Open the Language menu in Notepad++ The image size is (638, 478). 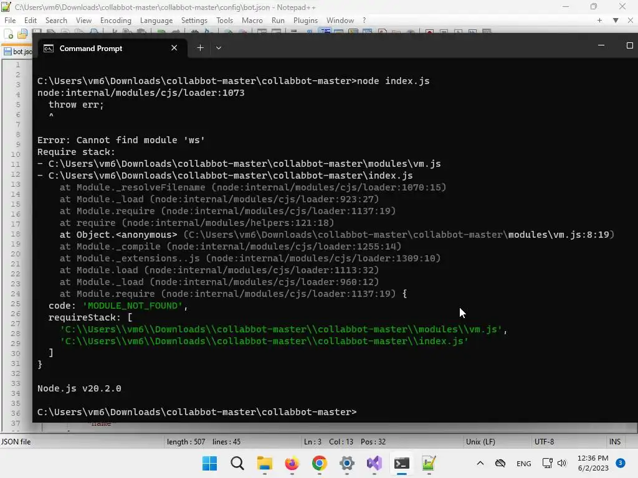pyautogui.click(x=156, y=21)
